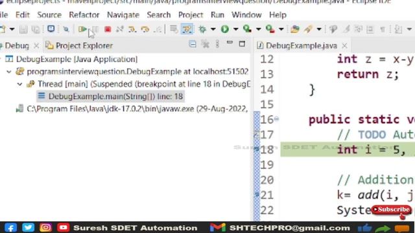Maximize the Debug view panel
The width and height of the screenshot is (415, 233).
click(x=242, y=43)
